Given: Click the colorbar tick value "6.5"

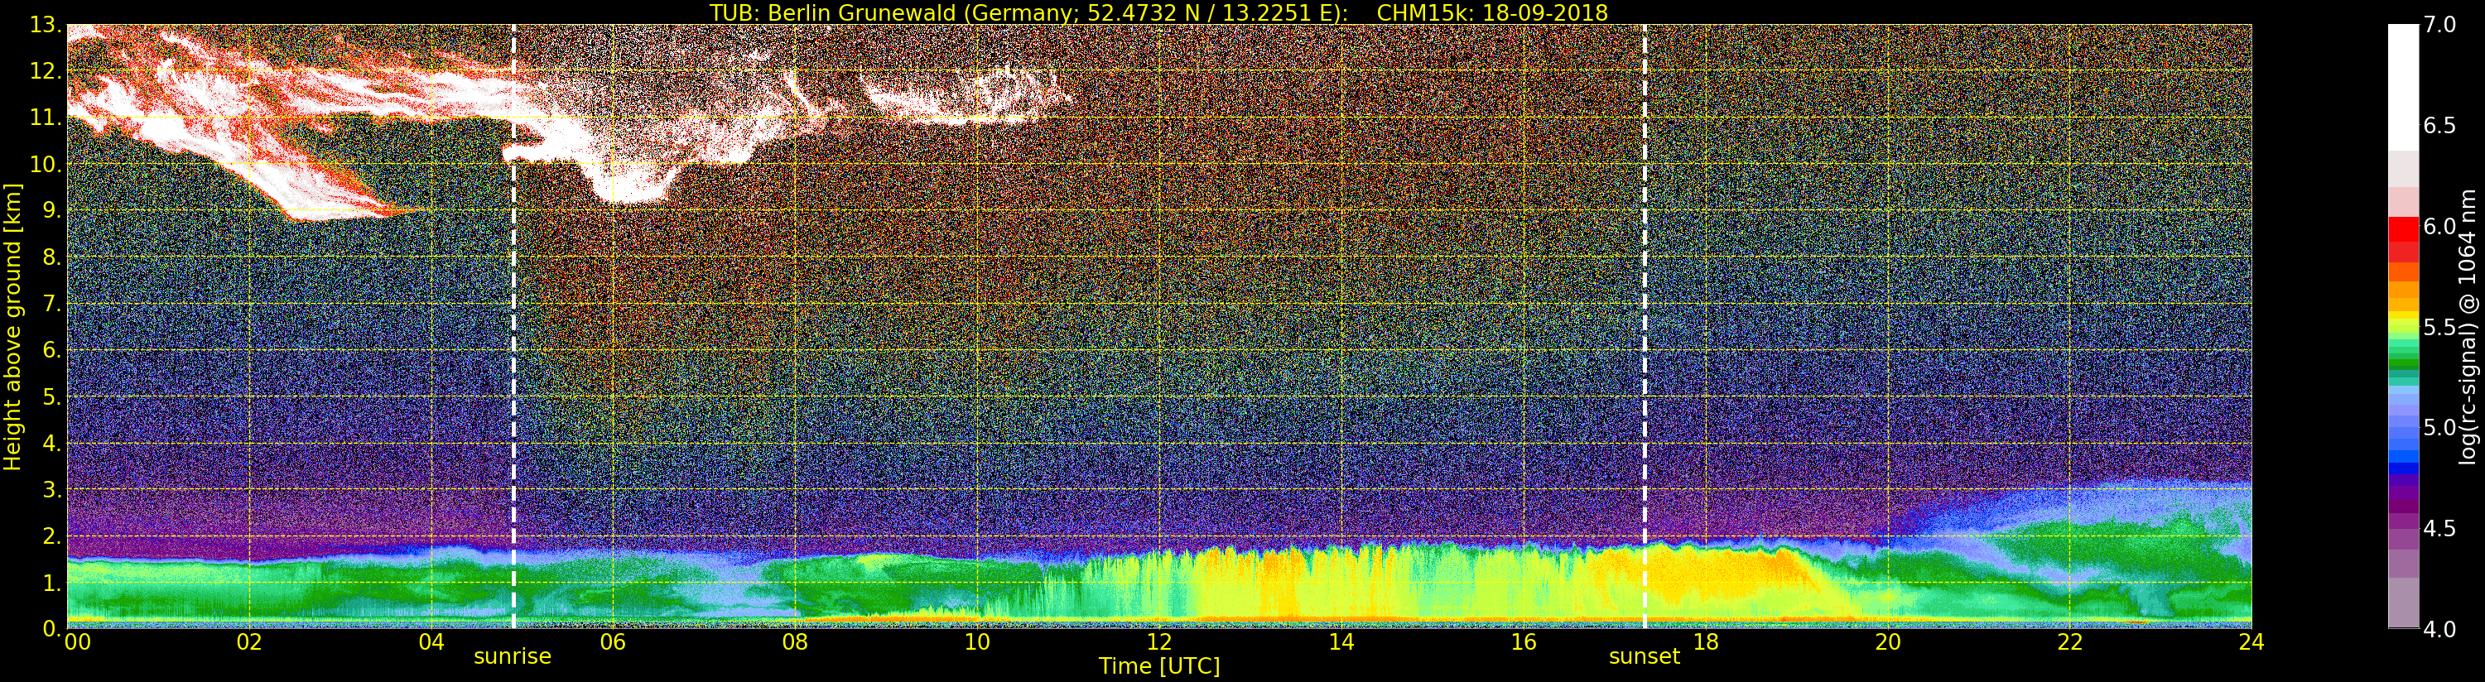Looking at the screenshot, I should 2439,126.
